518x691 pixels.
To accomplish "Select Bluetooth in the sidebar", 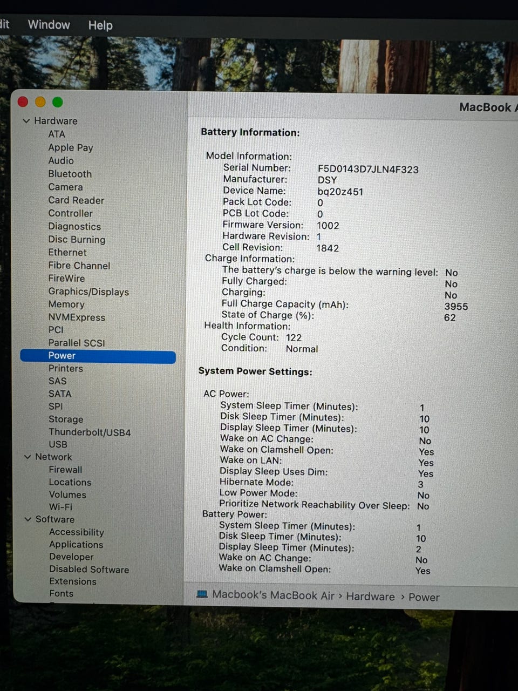I will (x=70, y=174).
